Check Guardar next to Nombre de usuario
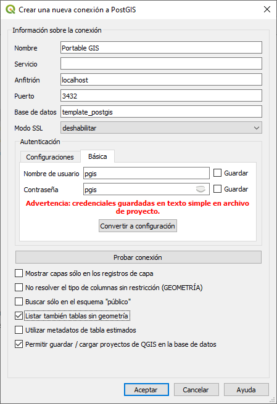Image resolution: width=277 pixels, height=404 pixels. tap(217, 173)
